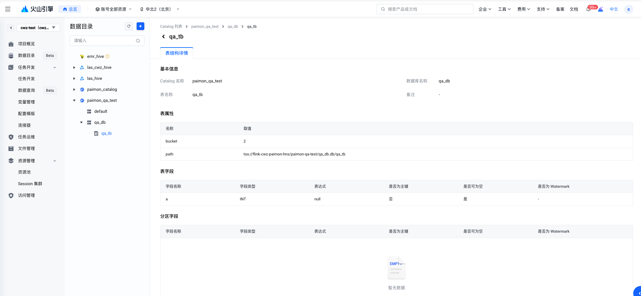Viewport: 641px width, 296px height.
Task: Collapse the qa_db database node
Action: click(81, 122)
